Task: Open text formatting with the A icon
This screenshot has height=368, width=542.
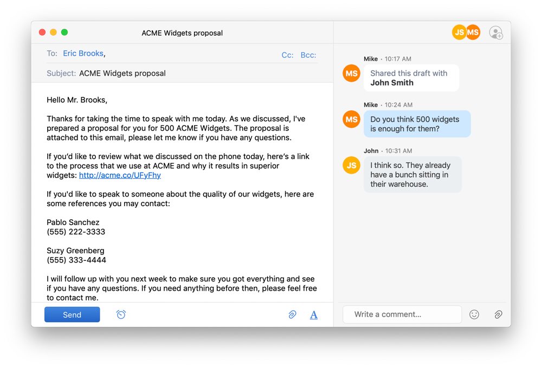Action: tap(313, 315)
